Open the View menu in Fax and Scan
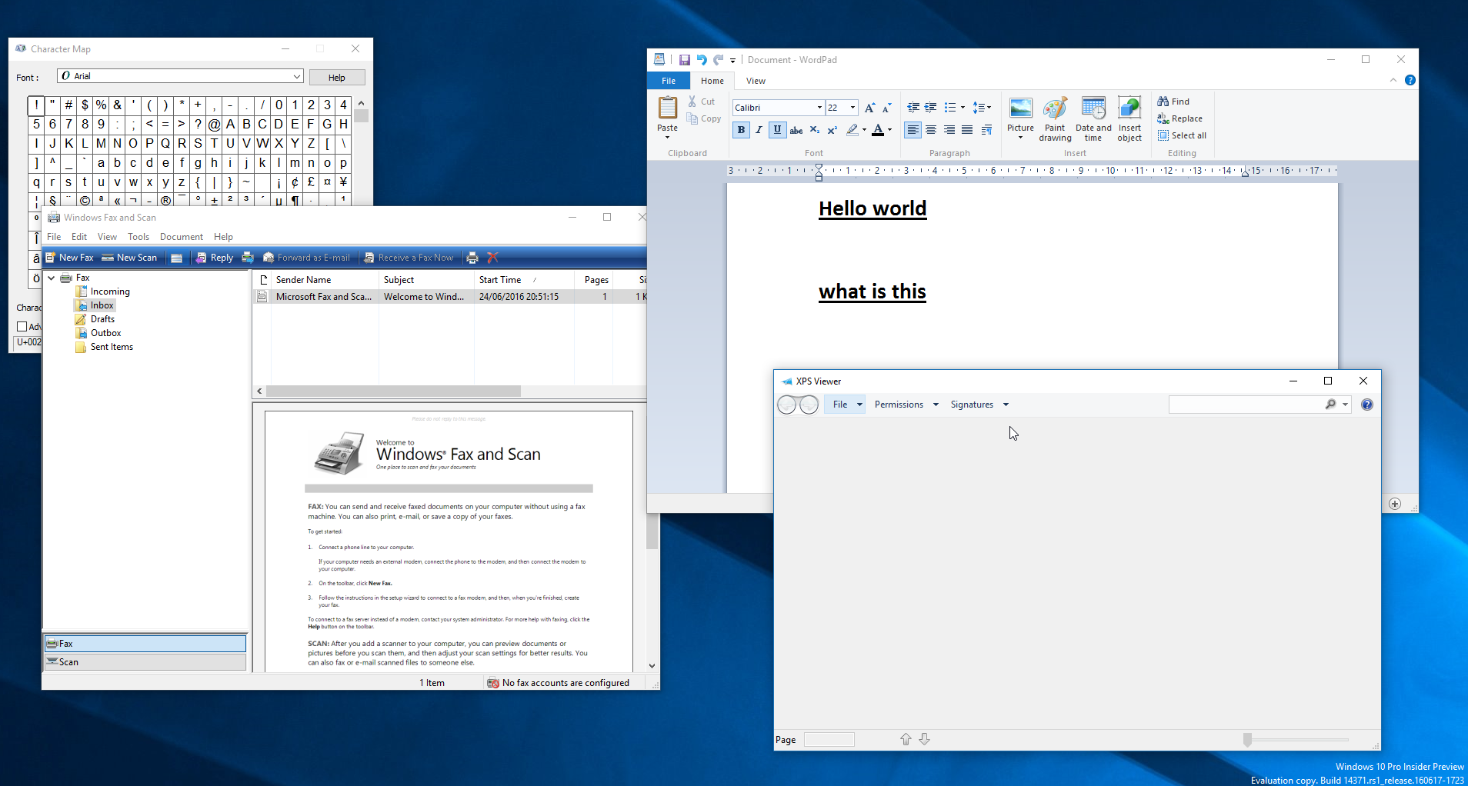 coord(107,237)
